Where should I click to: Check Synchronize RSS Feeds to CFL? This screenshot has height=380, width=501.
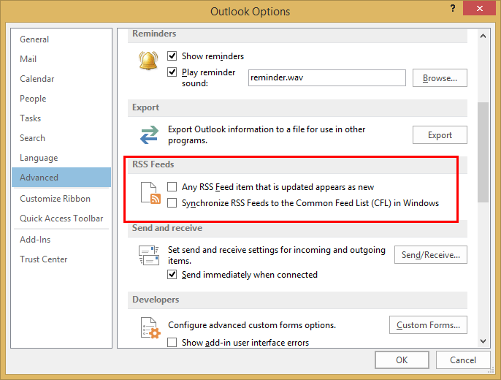pyautogui.click(x=172, y=203)
